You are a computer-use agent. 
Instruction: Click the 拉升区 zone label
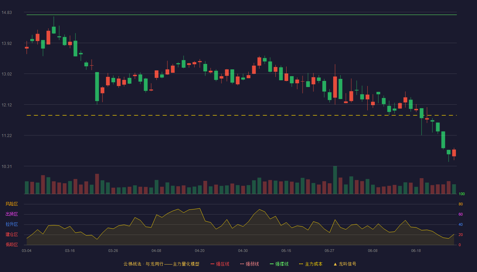[12, 224]
